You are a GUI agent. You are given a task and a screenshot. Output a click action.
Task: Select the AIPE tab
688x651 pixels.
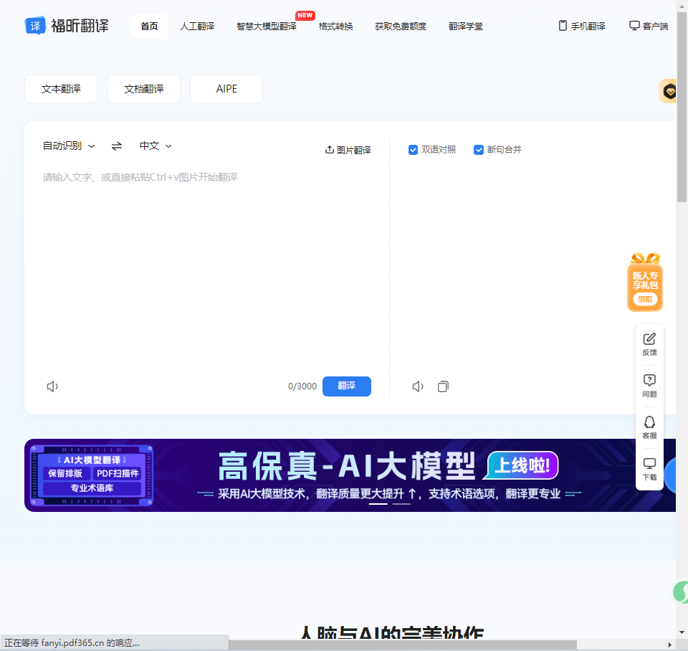226,89
